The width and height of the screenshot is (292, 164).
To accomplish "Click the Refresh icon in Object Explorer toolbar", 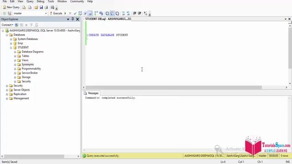I will (x=36, y=25).
